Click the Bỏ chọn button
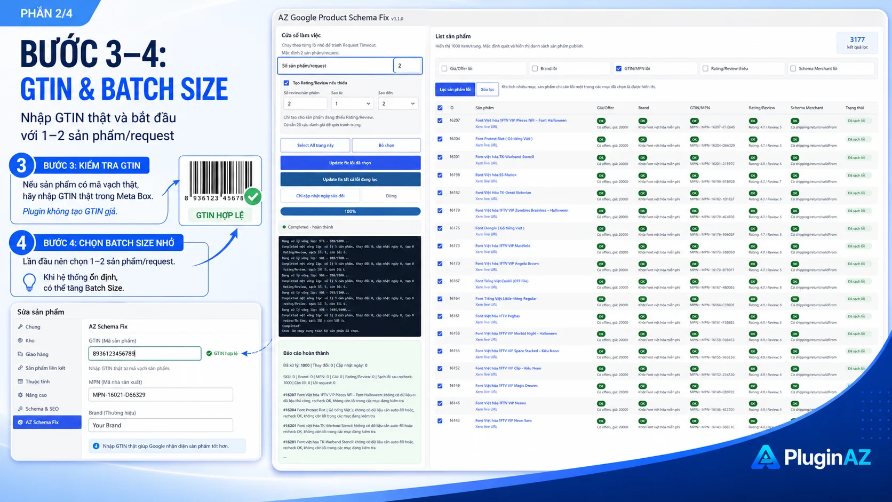The width and height of the screenshot is (892, 502). 386,145
